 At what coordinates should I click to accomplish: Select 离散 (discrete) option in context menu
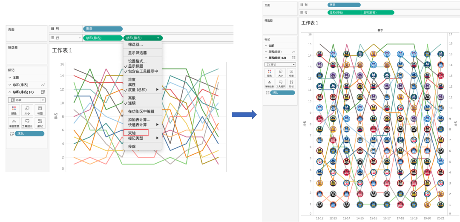pyautogui.click(x=142, y=98)
